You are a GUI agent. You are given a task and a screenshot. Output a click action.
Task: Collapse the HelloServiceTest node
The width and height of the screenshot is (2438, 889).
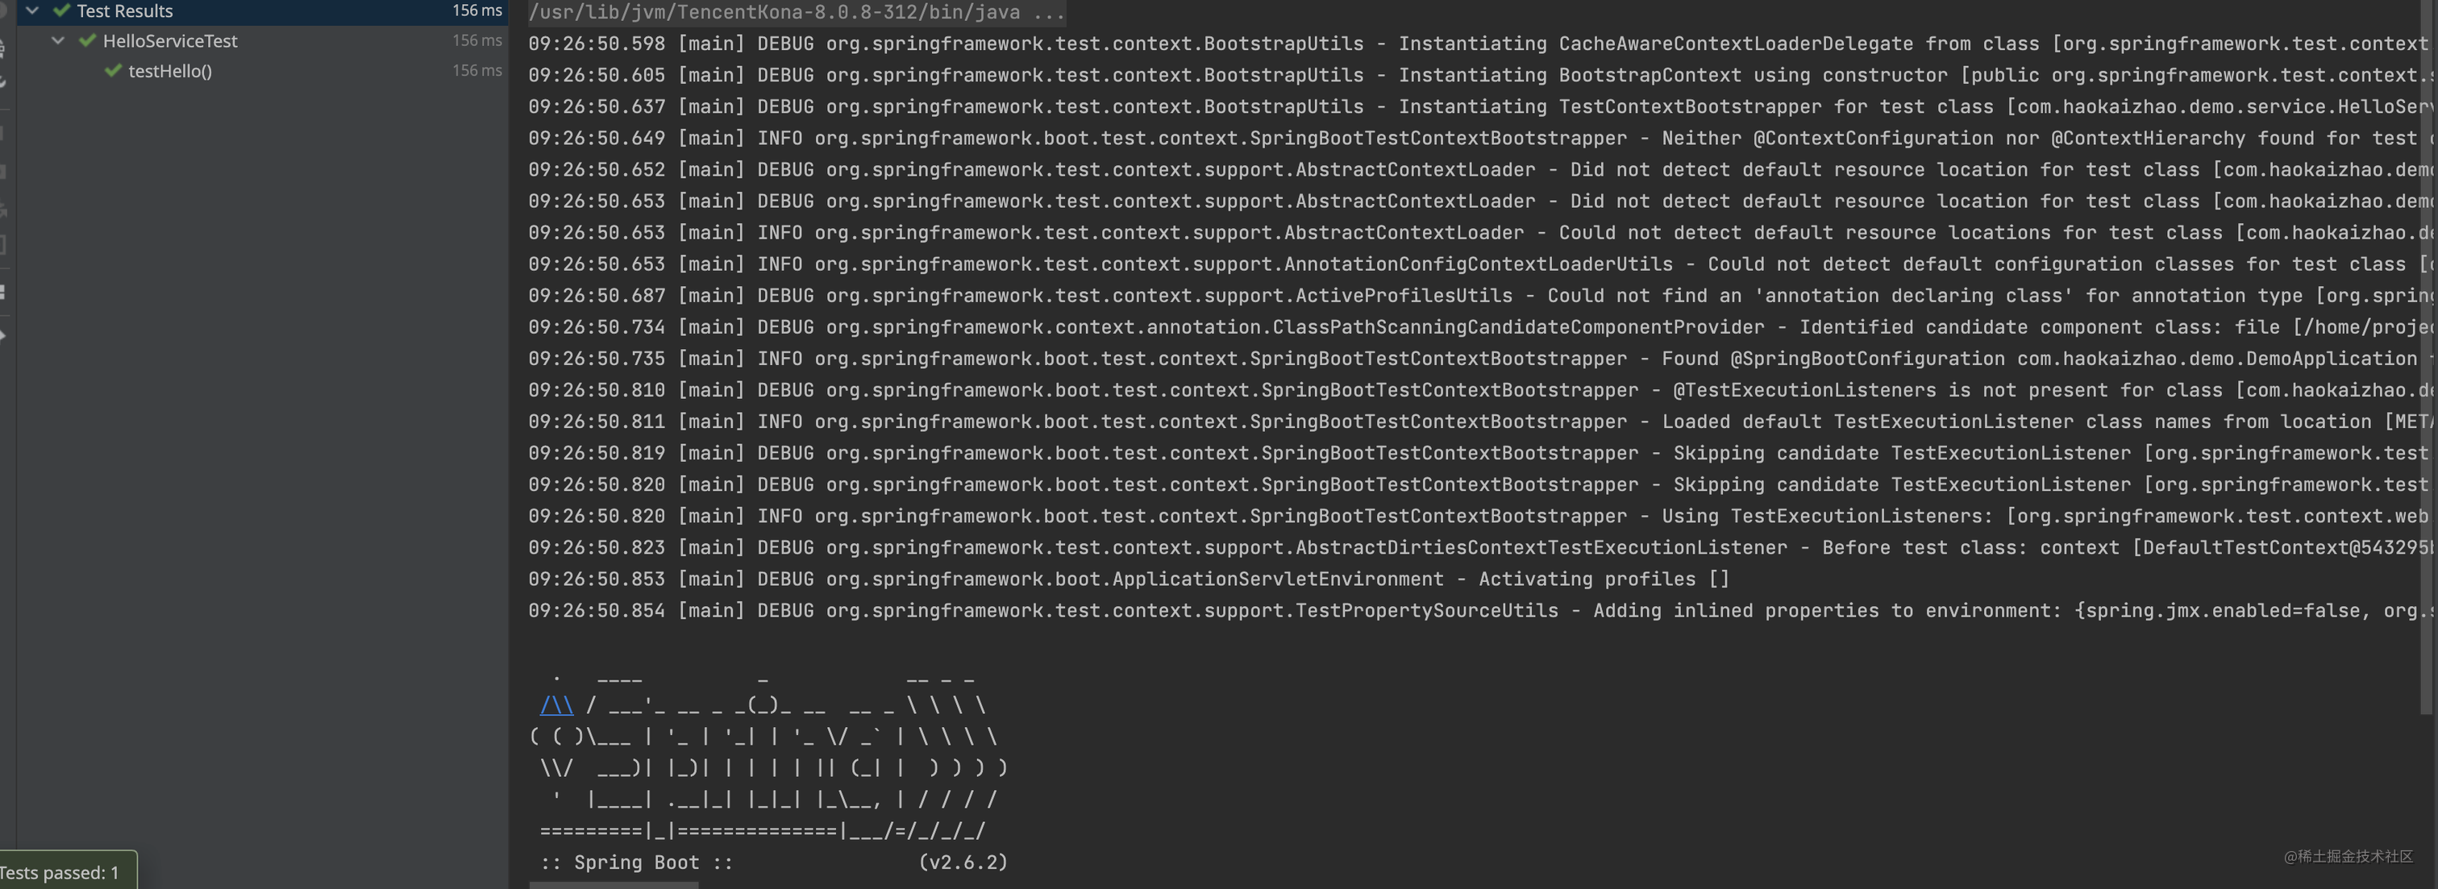58,40
